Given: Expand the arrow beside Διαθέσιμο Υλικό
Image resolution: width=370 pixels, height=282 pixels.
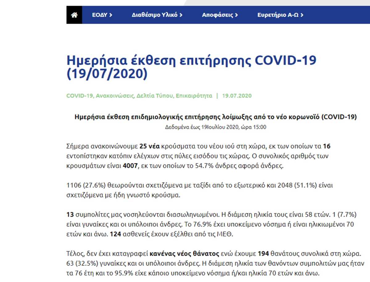Looking at the screenshot, I should (181, 15).
